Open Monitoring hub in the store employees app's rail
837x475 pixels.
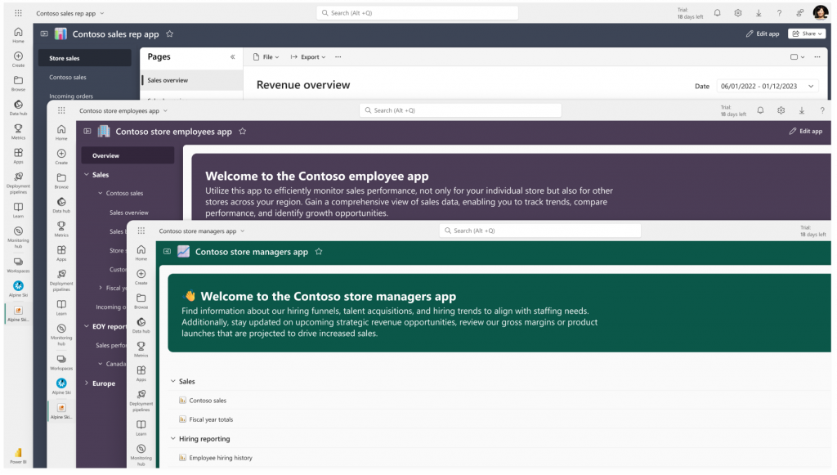coord(61,332)
